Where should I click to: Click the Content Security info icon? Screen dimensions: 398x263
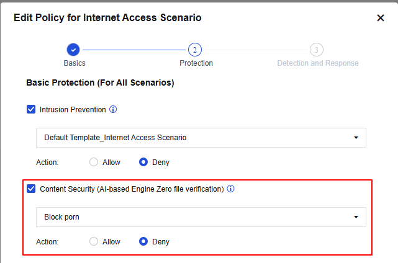pos(230,189)
